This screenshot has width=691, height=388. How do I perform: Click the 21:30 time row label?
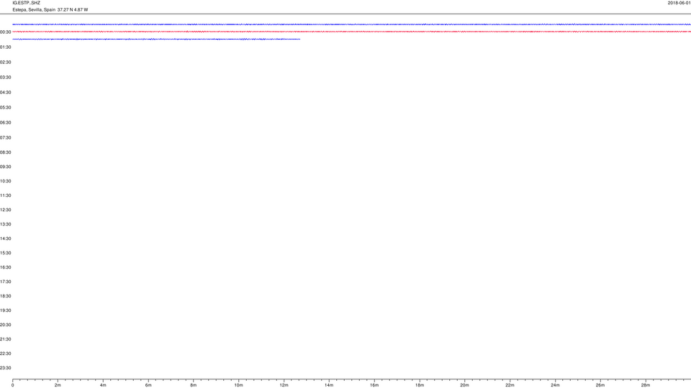pyautogui.click(x=5, y=339)
